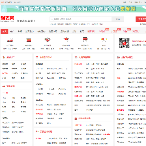Click the small building icon in the first section heading
Image resolution: width=146 pixels, height=146 pixels.
[4, 57]
